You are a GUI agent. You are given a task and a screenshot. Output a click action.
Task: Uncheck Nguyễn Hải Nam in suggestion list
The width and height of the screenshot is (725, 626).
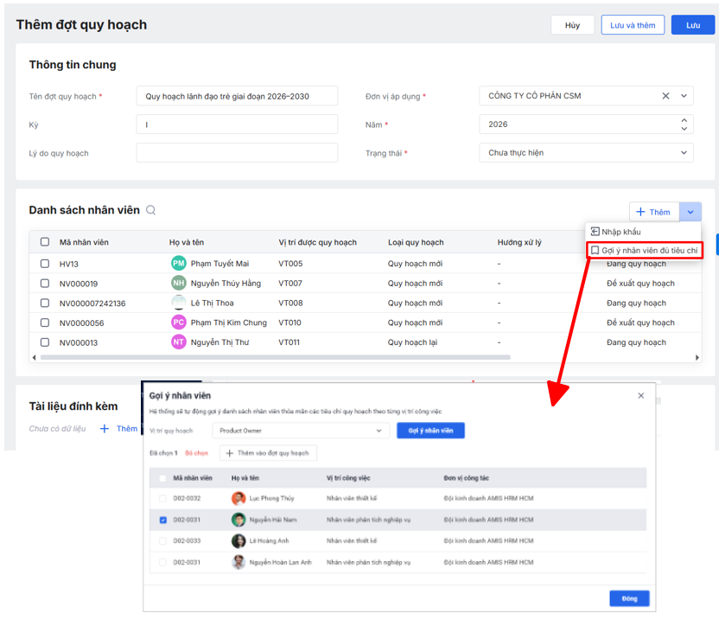click(163, 520)
